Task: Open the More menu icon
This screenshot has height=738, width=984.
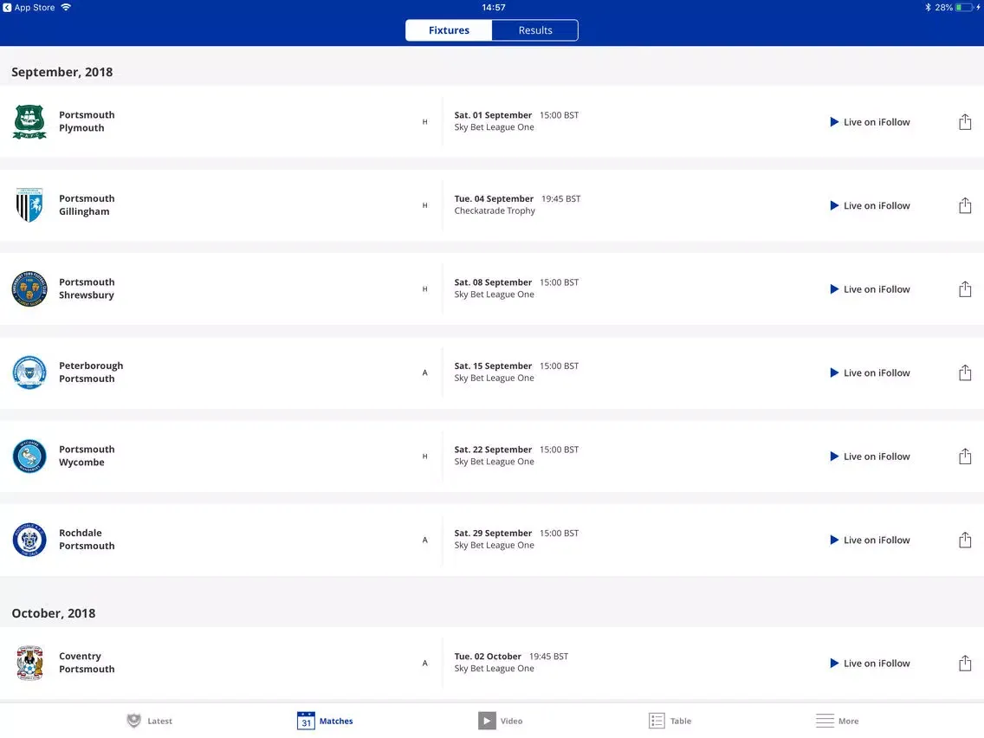Action: (825, 721)
